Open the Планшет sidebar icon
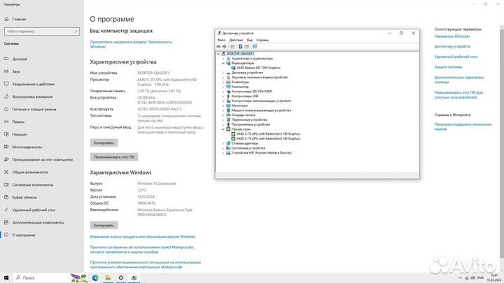Screen dimensions: 504x283 pos(6,134)
